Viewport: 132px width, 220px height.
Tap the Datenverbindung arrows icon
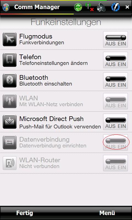click(10, 142)
